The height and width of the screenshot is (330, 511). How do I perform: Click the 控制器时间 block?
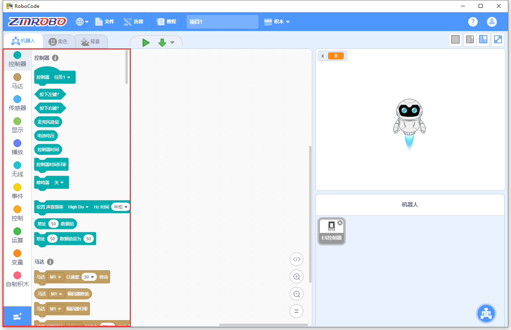48,149
